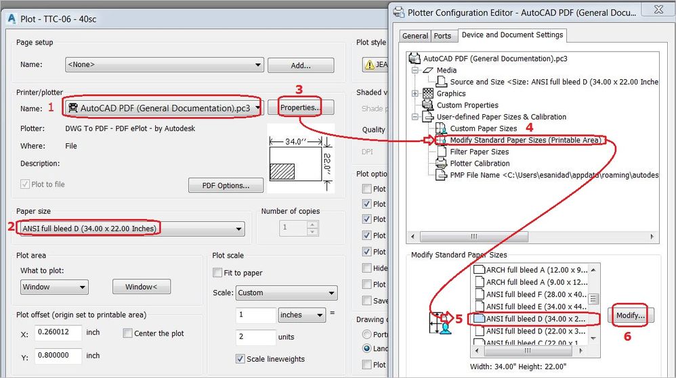Click the Window< selection button
Viewport: 676px width, 378px height.
tap(142, 287)
